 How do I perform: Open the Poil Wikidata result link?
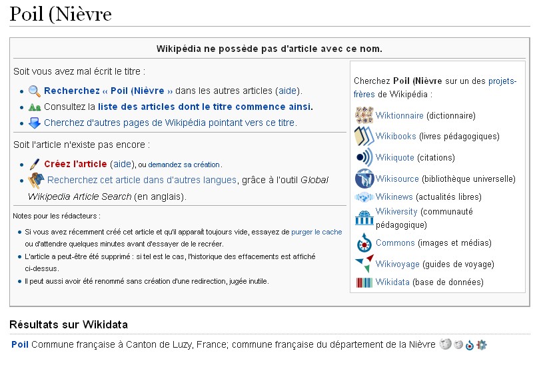tap(20, 345)
